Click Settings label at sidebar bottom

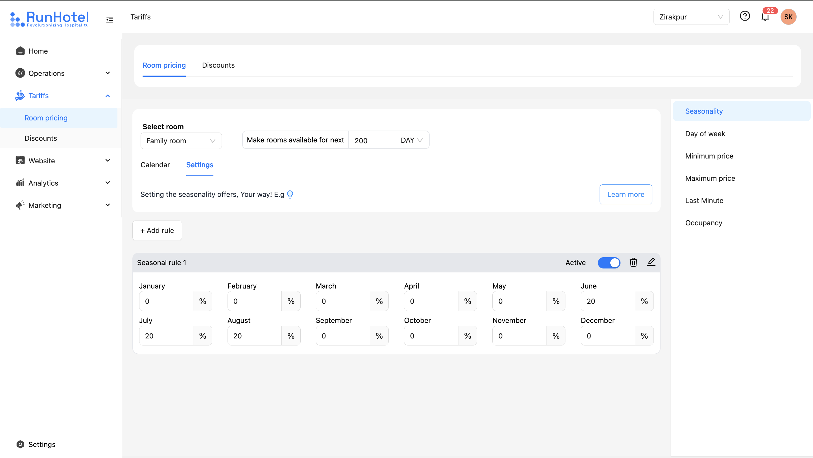point(42,444)
